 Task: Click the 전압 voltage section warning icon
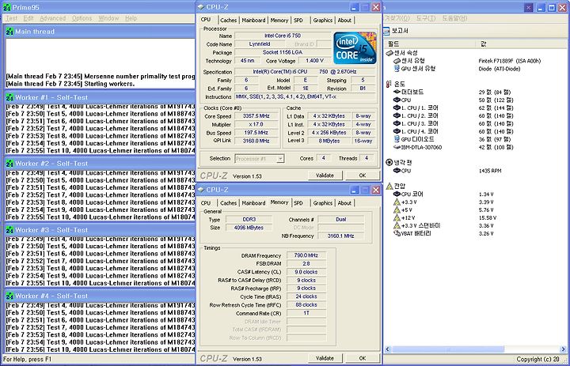[x=389, y=187]
